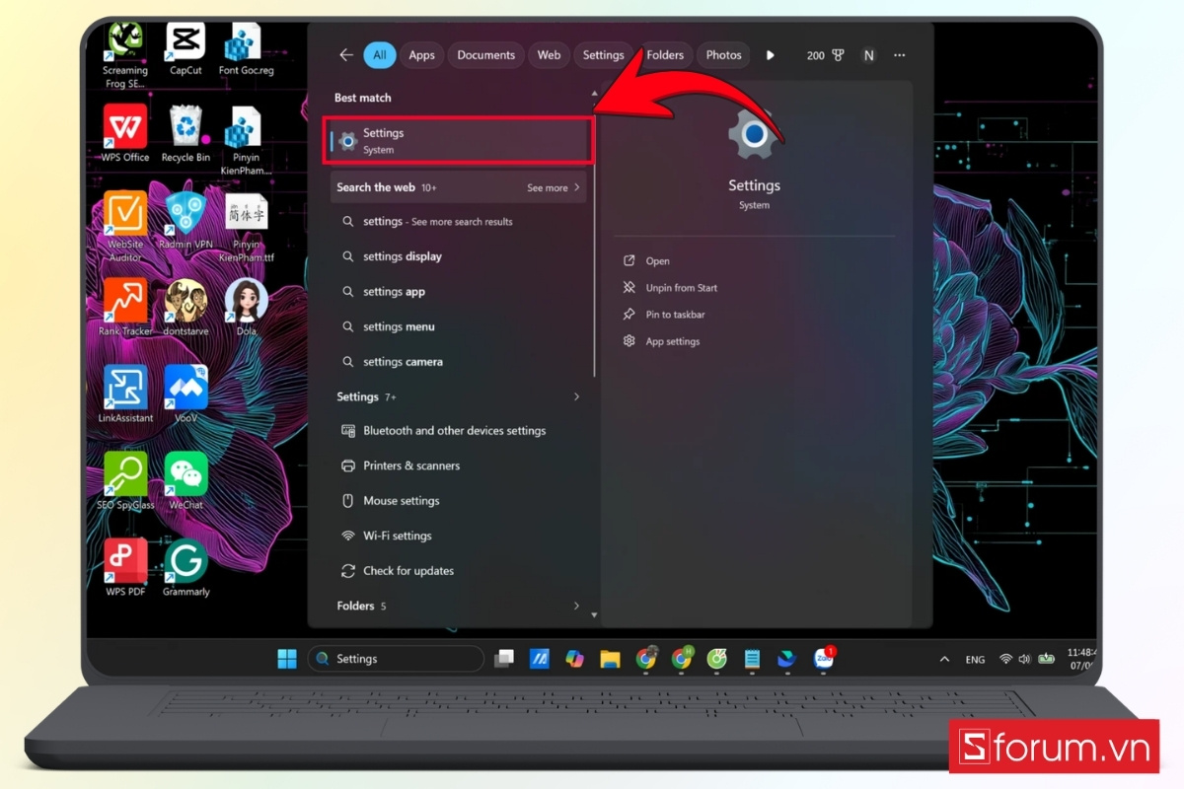Open the rewards points 200 trophy
Screen dimensions: 1184x789
[826, 55]
